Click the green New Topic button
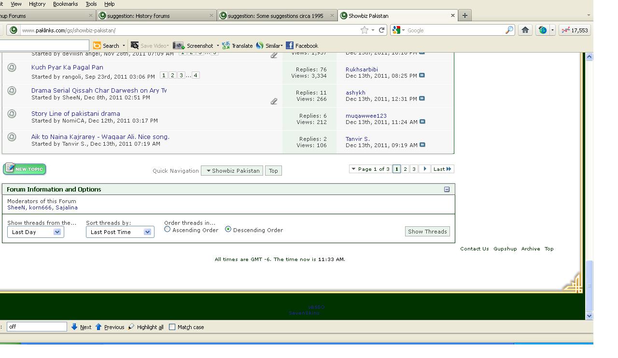The image size is (618, 358). point(25,169)
